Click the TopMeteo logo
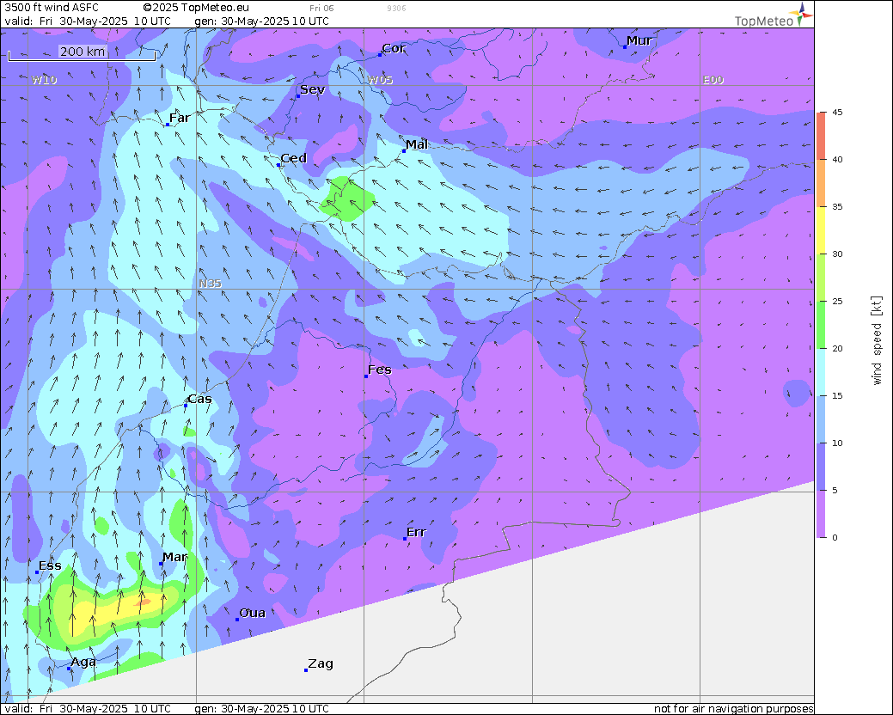Screen dimensions: 893x715 [773, 15]
